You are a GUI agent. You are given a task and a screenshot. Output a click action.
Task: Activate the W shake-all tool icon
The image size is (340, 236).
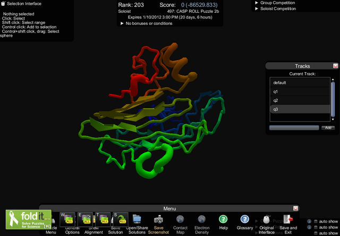[x=67, y=220]
